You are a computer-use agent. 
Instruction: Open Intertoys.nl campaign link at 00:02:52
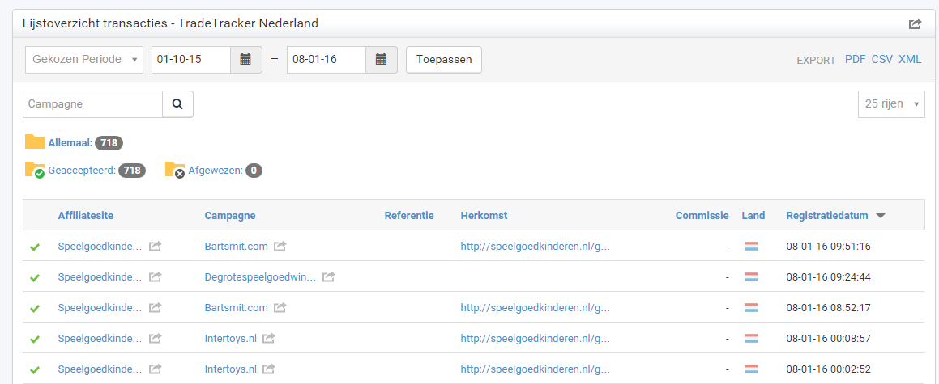[x=231, y=369]
